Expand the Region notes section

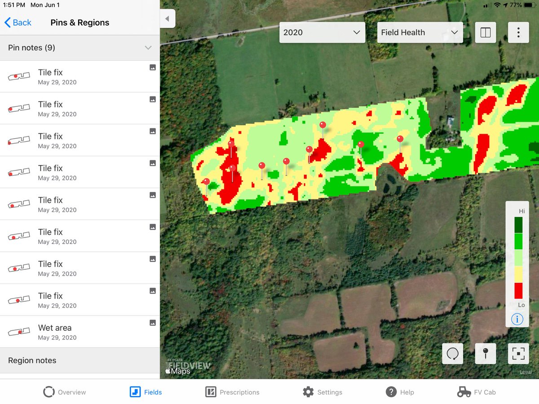pos(80,360)
